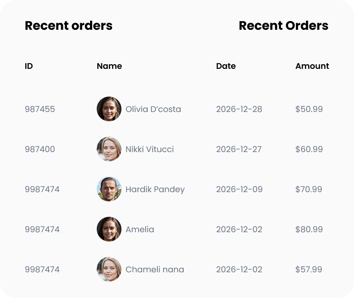Viewport: 354px width, 298px height.
Task: Click the $57.99 amount
Action: coord(309,269)
